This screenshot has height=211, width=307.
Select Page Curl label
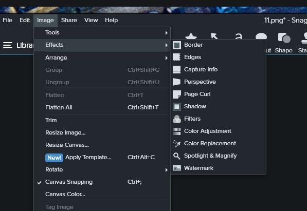click(197, 94)
